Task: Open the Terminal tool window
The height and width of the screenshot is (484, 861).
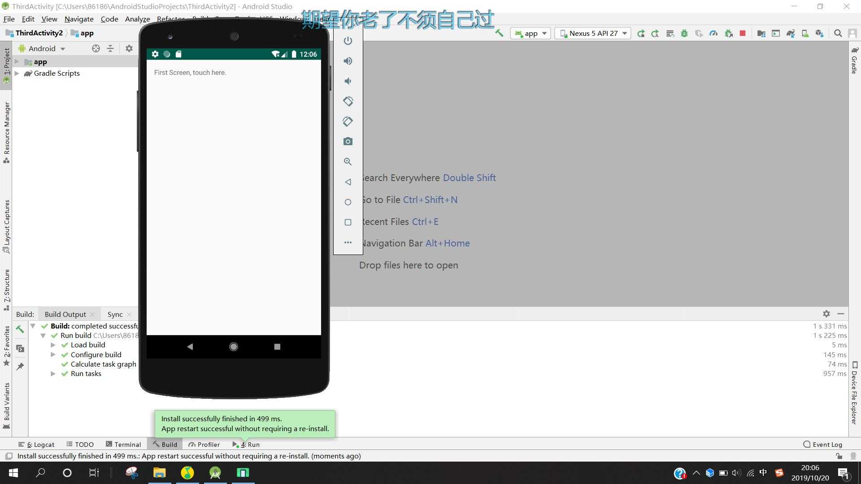Action: [123, 445]
